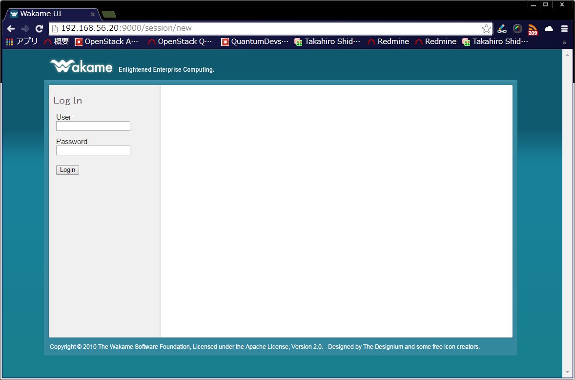The width and height of the screenshot is (575, 380).
Task: Minimize the browser window
Action: coord(534,5)
